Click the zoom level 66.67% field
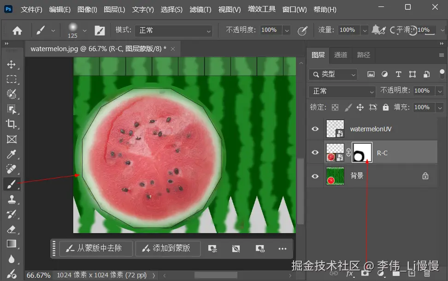448x281 pixels. 38,275
